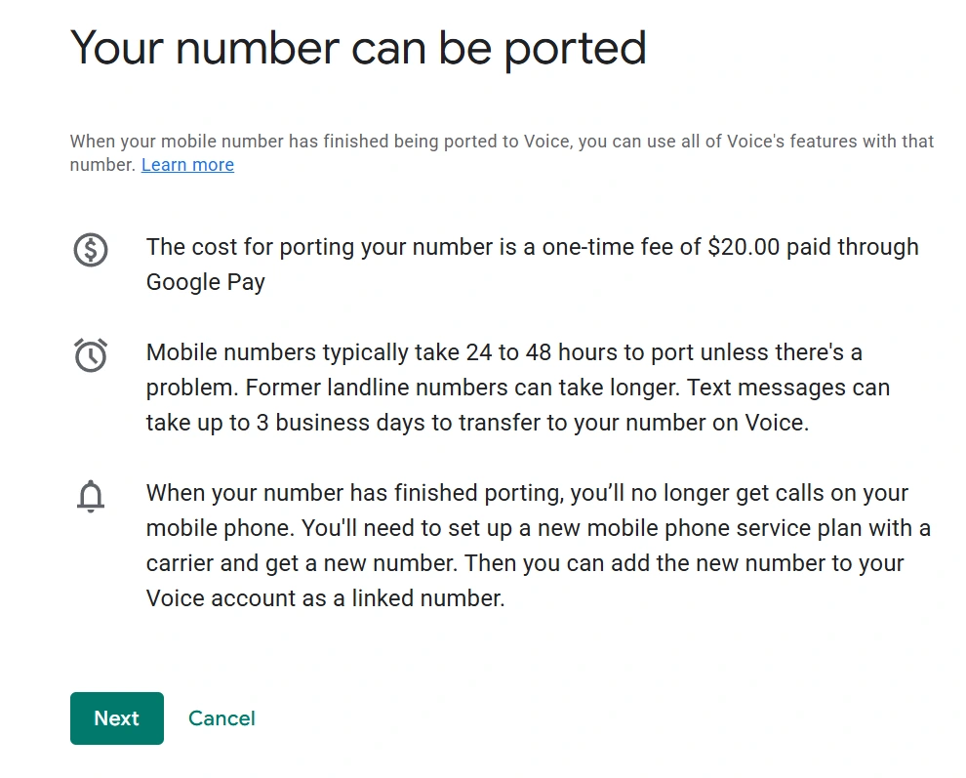Click the dollar sign fee icon
Viewport: 966px width, 778px height.
pyautogui.click(x=91, y=250)
